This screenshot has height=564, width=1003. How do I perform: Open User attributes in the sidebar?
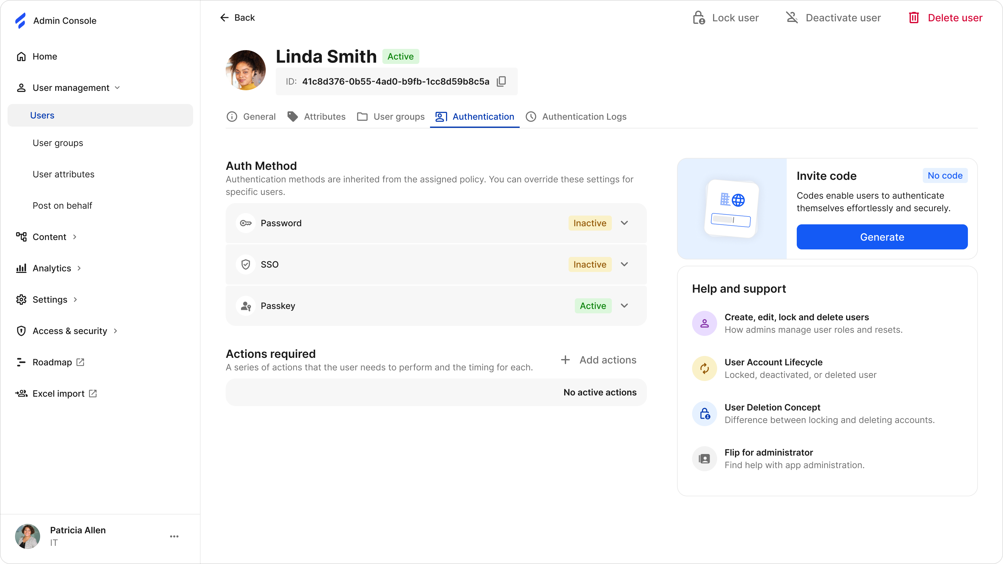click(x=63, y=174)
